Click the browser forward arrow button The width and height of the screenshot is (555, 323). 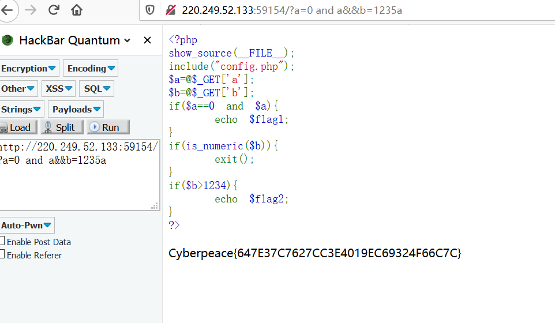[31, 10]
